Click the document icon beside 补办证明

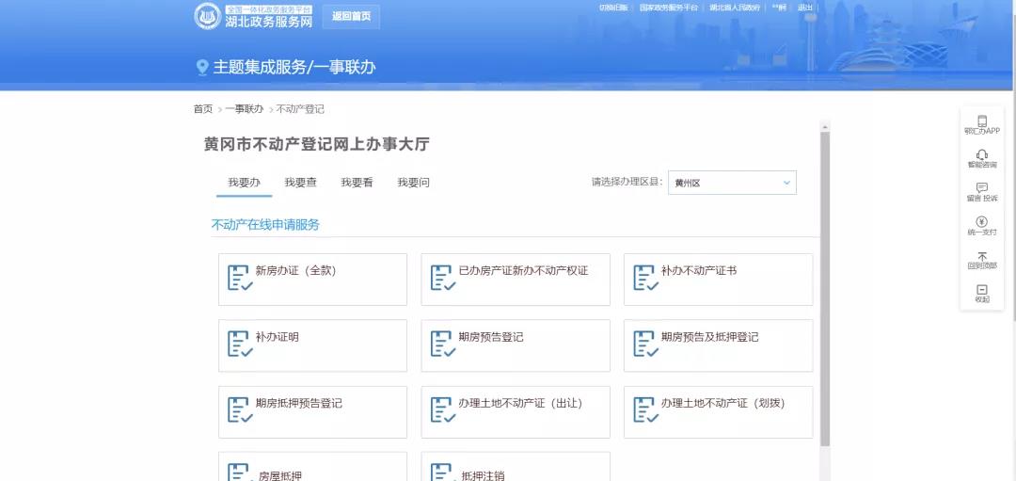click(240, 345)
